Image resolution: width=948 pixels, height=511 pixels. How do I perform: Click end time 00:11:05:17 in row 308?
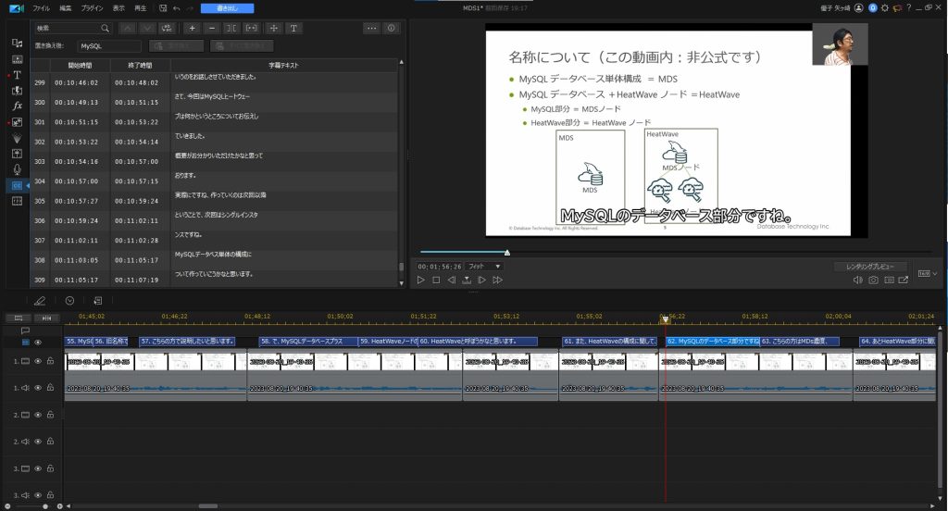pos(137,261)
